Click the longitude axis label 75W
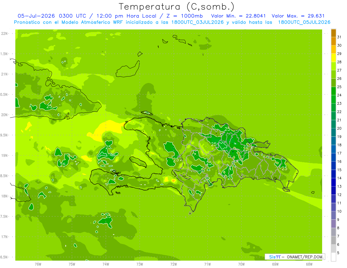This screenshot has width=347, height=268. tap(72, 264)
